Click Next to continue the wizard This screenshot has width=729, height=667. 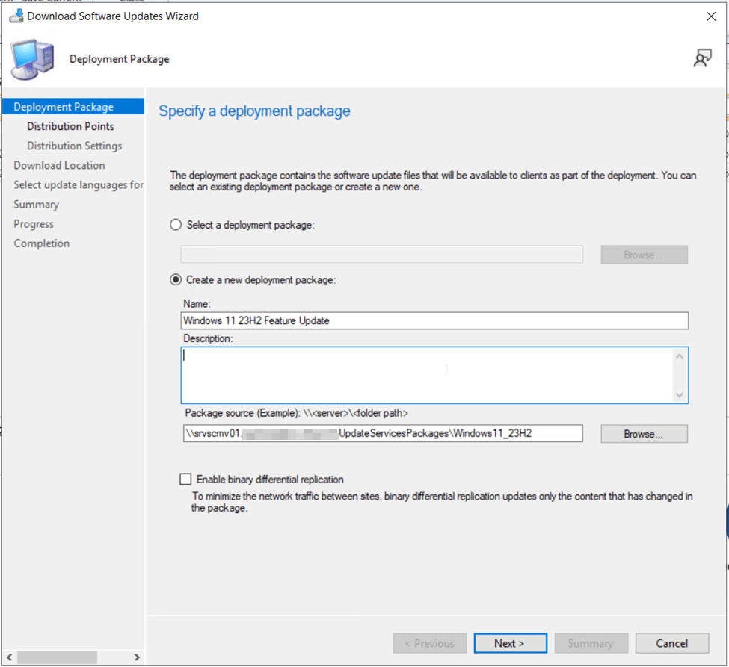coord(509,643)
